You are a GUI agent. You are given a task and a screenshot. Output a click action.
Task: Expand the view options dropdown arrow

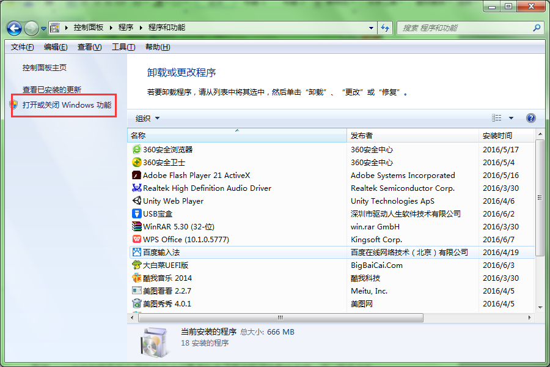click(511, 118)
